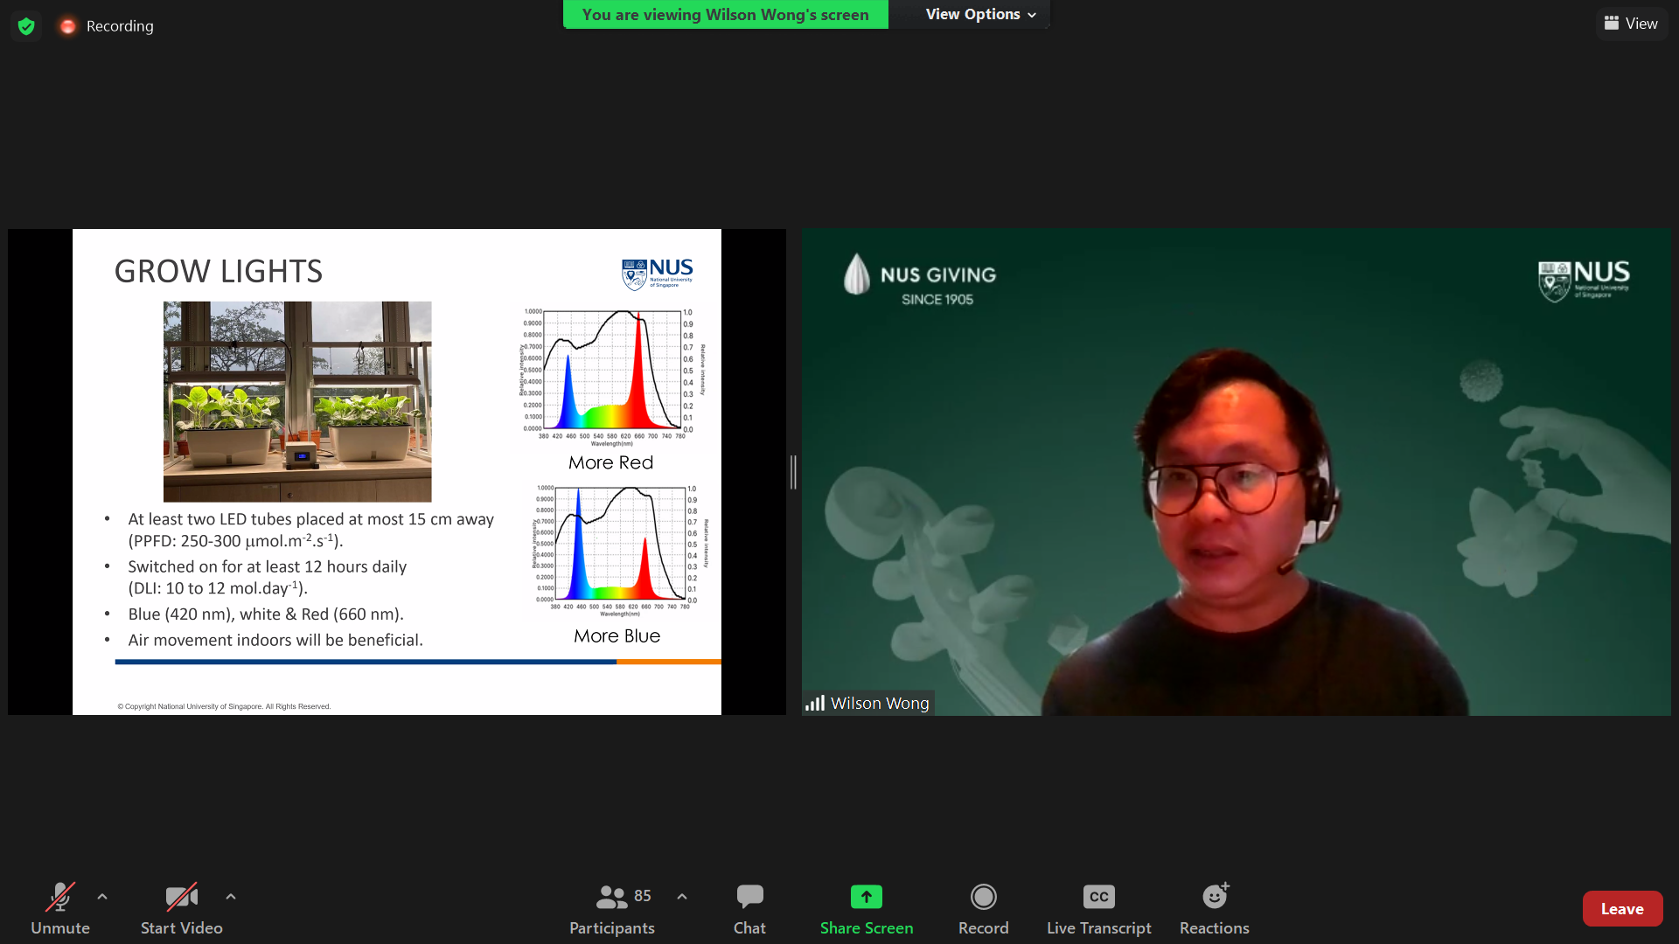Expand video settings arrow next to Start Video
Screen dimensions: 1679x944
coord(231,896)
